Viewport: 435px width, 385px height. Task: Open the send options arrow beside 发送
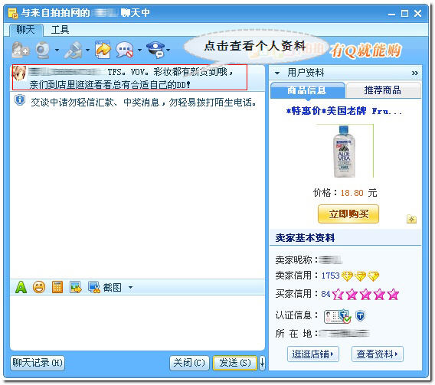coord(262,363)
